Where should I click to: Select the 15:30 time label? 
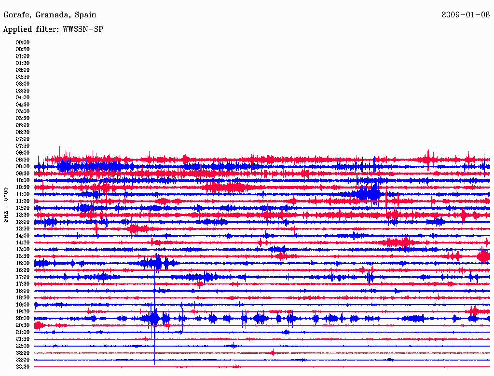pos(22,256)
